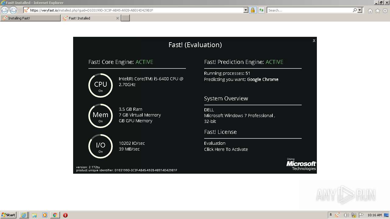The width and height of the screenshot is (390, 219).
Task: Click Predicting you want: Google Chrome text
Action: point(241,79)
